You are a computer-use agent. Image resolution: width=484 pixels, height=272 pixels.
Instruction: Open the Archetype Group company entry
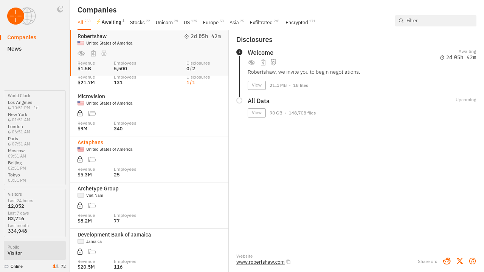coord(149,205)
